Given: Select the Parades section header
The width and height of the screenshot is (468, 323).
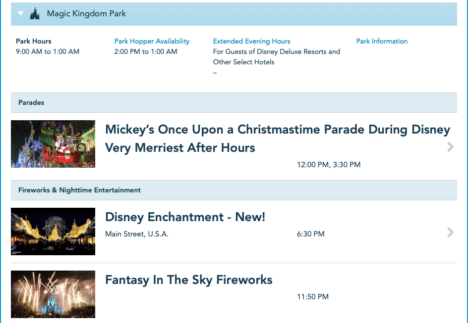Looking at the screenshot, I should click(31, 102).
